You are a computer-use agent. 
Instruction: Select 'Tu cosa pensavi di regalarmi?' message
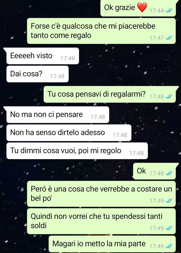click(x=110, y=94)
